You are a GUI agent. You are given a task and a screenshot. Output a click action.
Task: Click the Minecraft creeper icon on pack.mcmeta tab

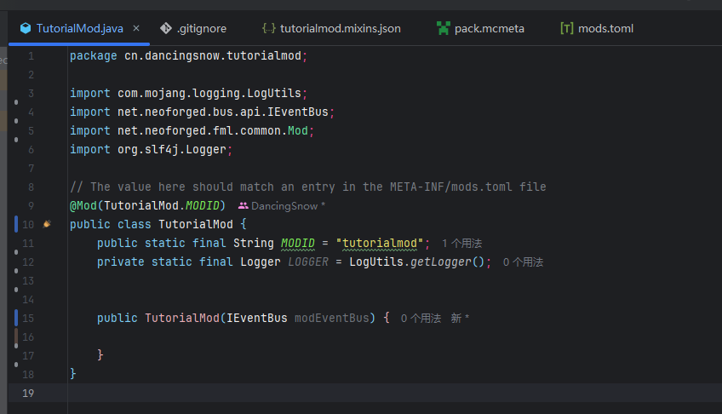pyautogui.click(x=443, y=28)
